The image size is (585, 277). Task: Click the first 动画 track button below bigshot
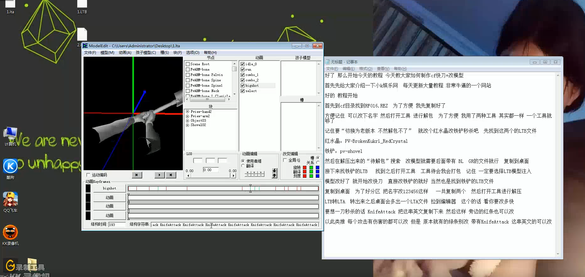pos(109,198)
